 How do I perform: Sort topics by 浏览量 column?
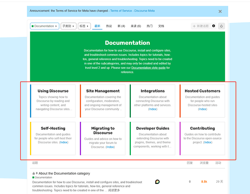[x=204, y=163]
